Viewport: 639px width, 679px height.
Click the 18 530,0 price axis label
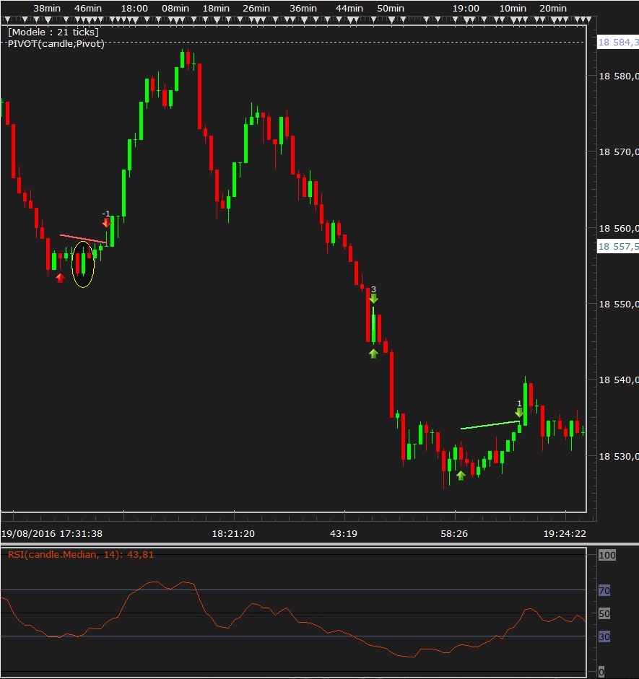[x=619, y=456]
